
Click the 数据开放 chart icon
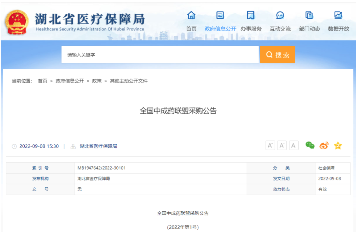pos(338,15)
